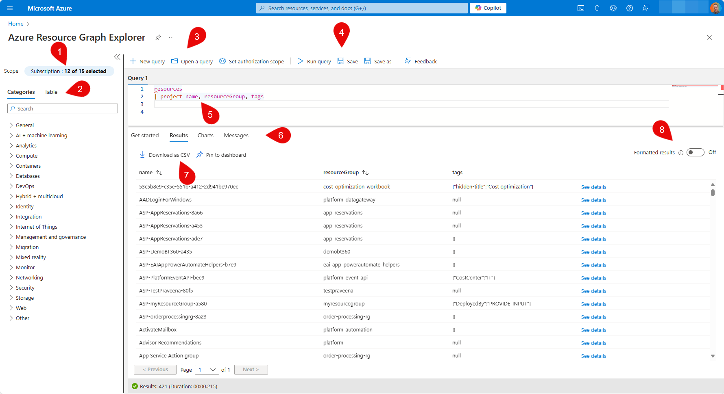See details for ASP-PlatformEventAPI-bee9
The width and height of the screenshot is (724, 394).
pyautogui.click(x=593, y=278)
